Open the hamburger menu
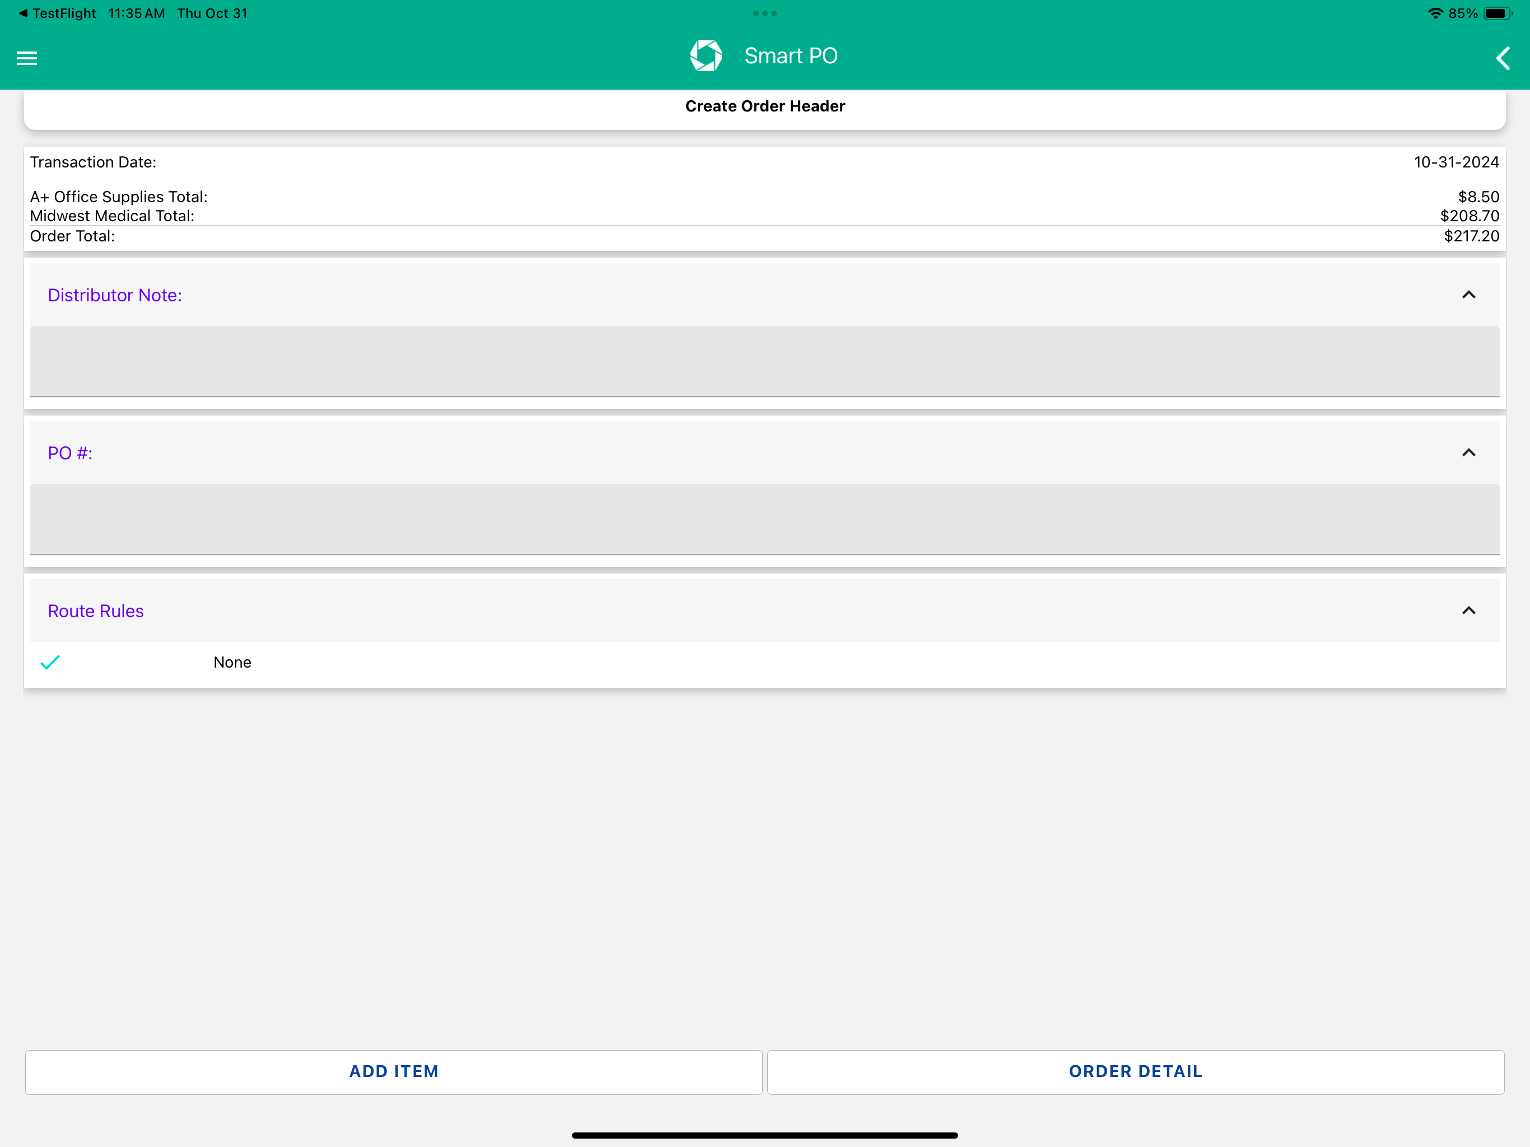 coord(26,58)
